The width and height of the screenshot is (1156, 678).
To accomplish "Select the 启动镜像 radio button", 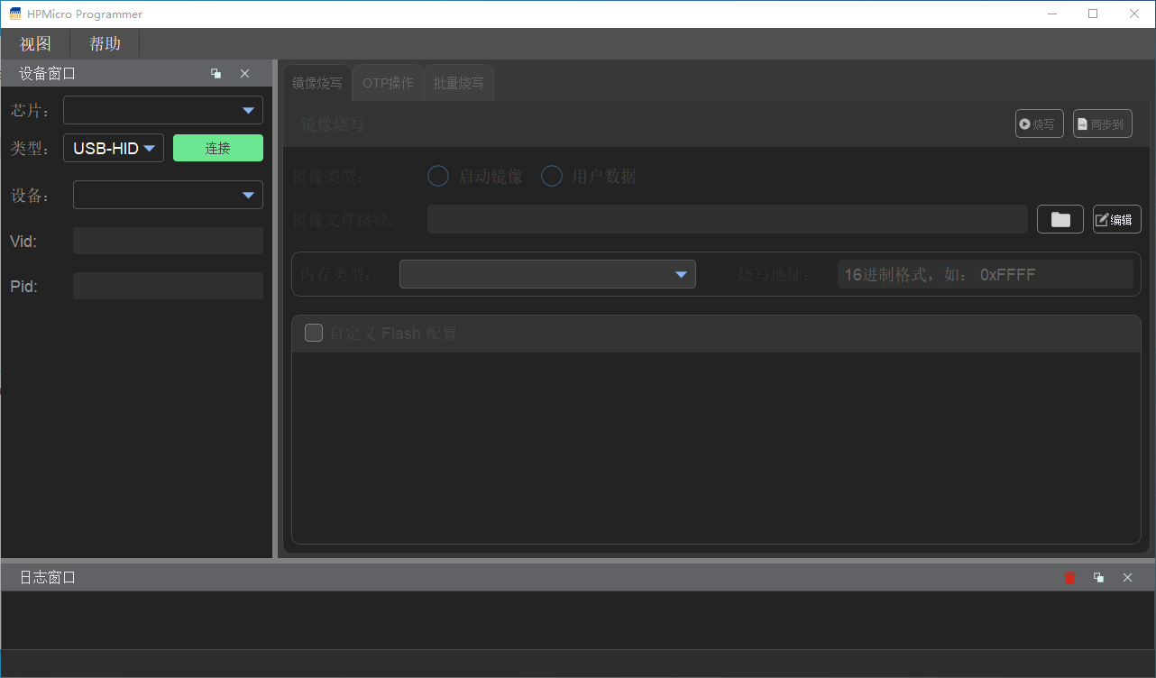I will coord(438,176).
